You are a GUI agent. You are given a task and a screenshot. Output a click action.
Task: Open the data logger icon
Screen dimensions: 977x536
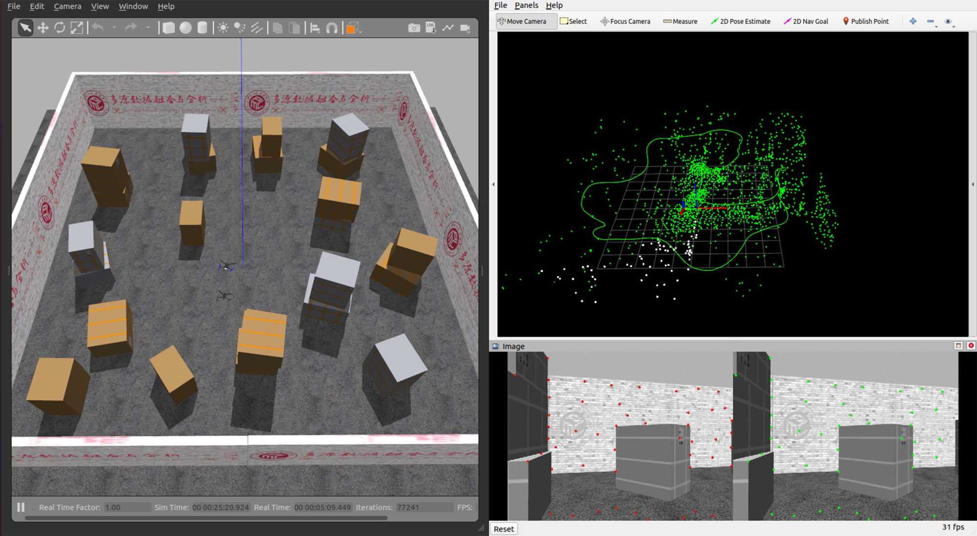(x=431, y=28)
